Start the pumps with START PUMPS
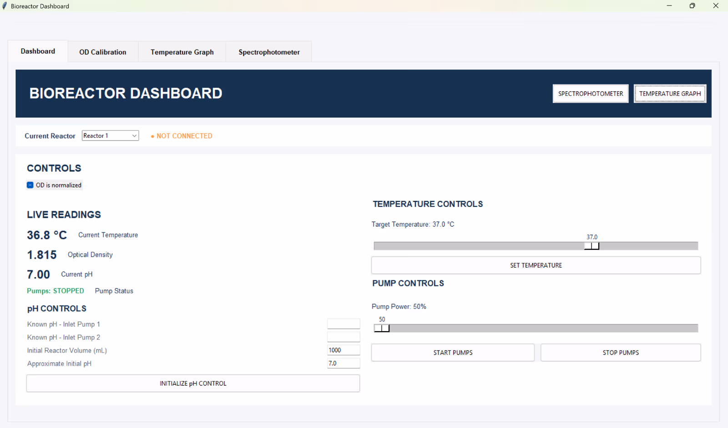The image size is (728, 428). (453, 353)
